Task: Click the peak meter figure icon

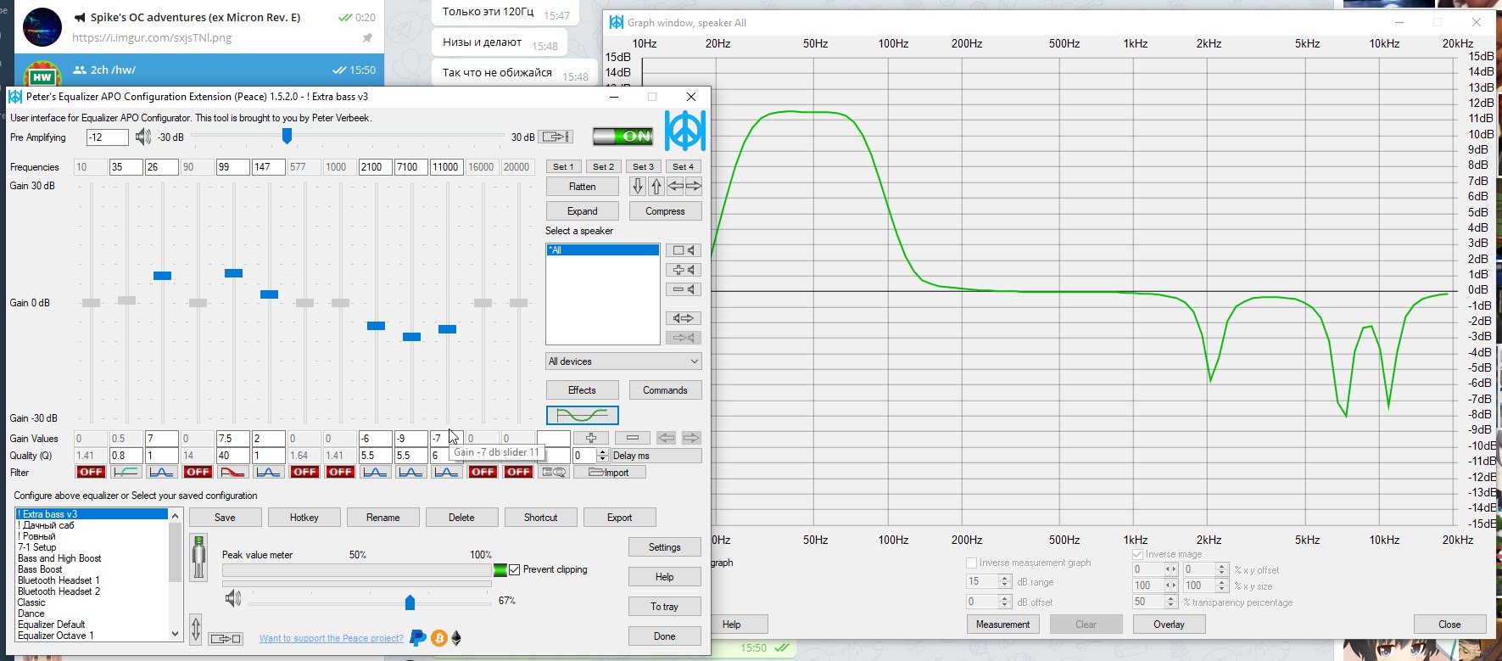Action: pyautogui.click(x=198, y=557)
